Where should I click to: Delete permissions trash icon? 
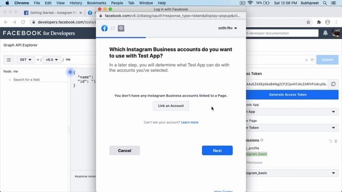pos(336,141)
